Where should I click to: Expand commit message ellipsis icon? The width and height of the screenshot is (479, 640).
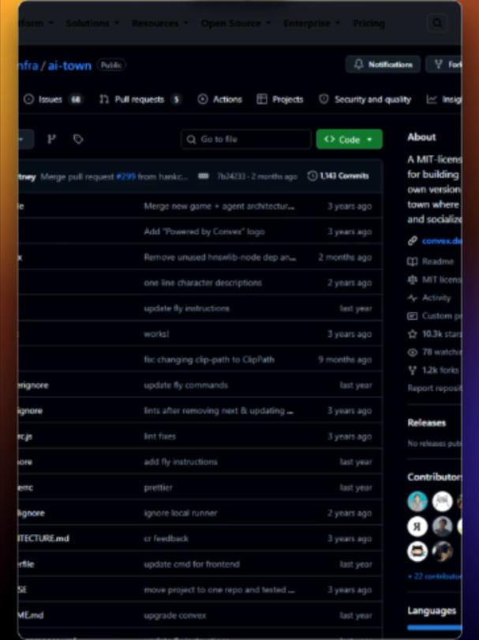204,176
